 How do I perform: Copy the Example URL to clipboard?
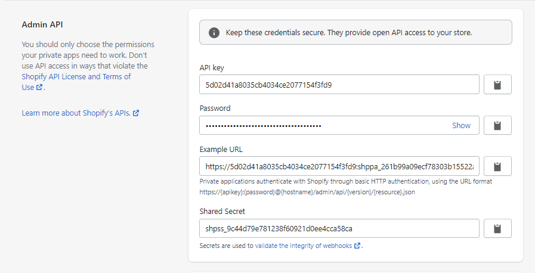pos(497,166)
